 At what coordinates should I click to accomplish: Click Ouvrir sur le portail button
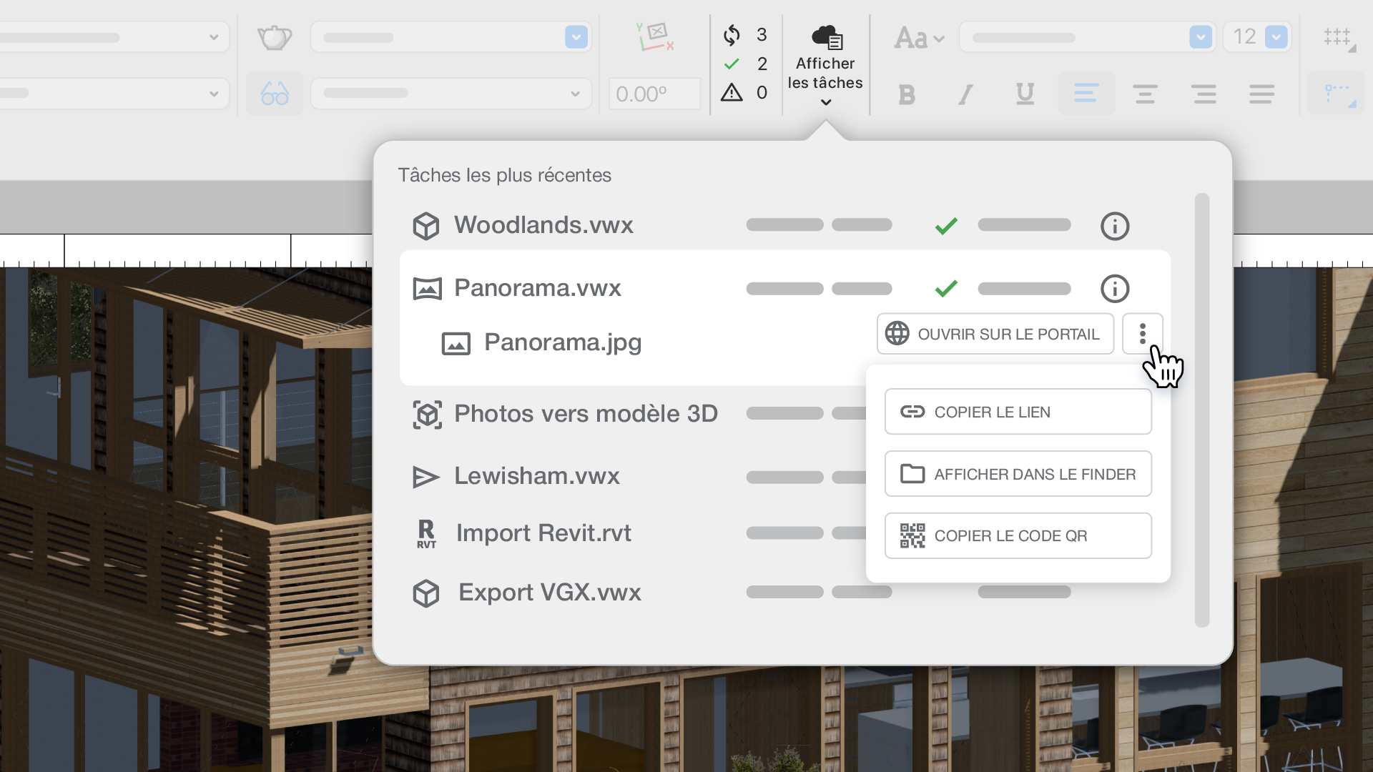click(995, 334)
